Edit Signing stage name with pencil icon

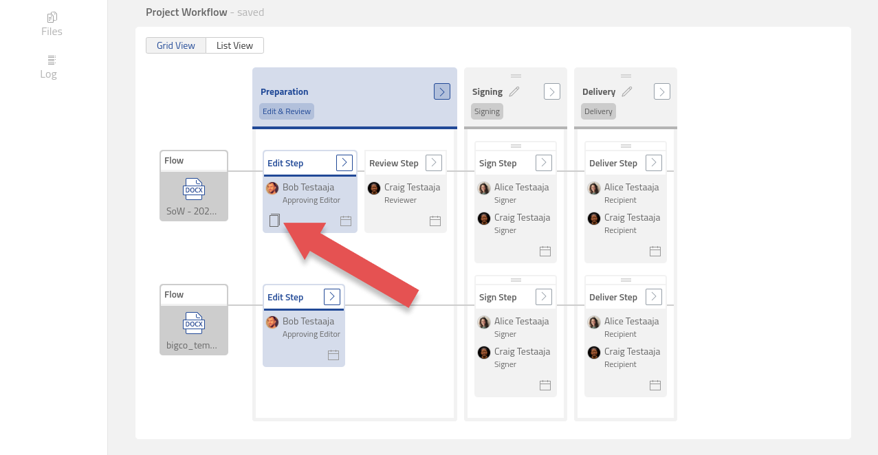[514, 91]
